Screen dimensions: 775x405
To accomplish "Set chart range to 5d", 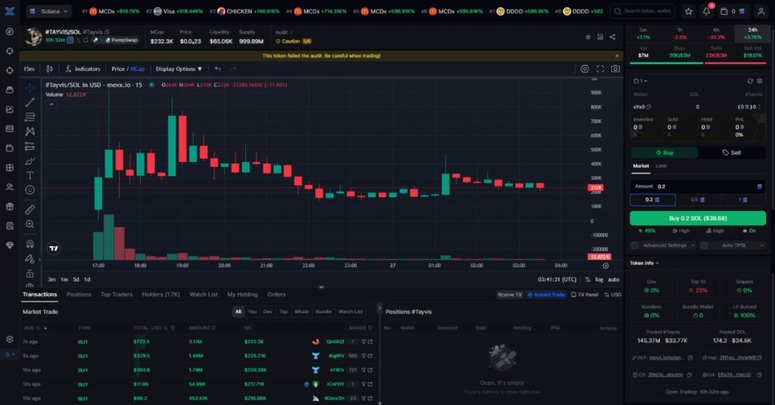I will (76, 280).
